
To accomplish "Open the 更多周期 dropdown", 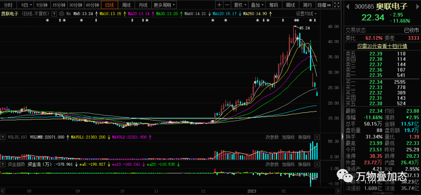I will (164, 5).
